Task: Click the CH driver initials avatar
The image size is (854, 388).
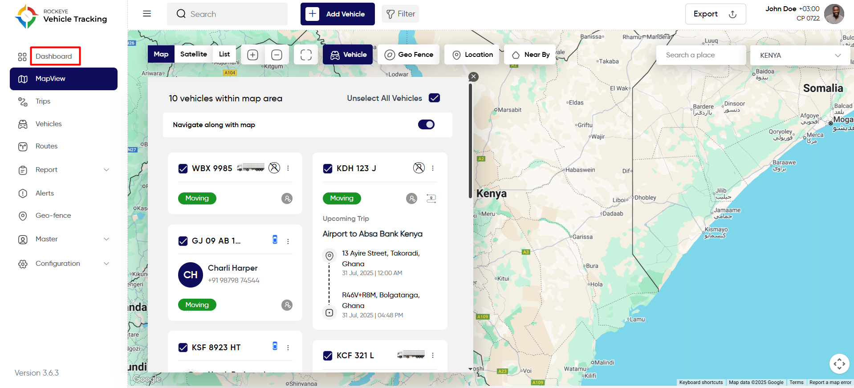Action: [191, 275]
